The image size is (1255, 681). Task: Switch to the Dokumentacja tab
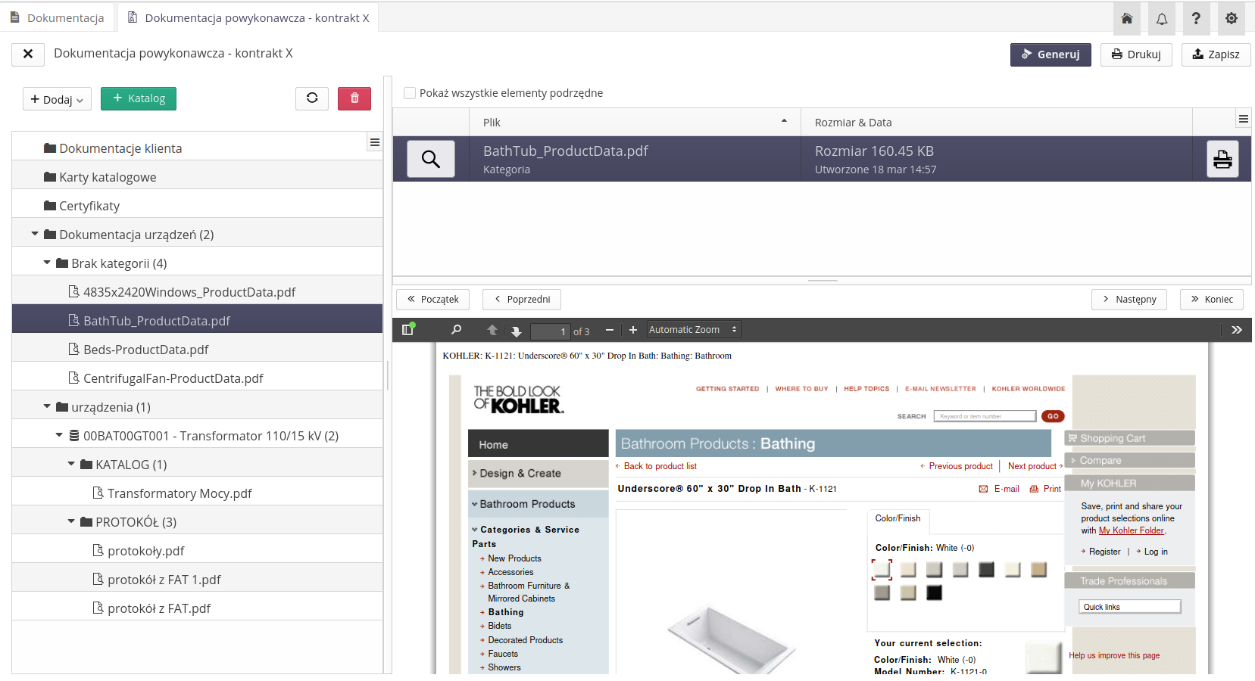pyautogui.click(x=57, y=17)
